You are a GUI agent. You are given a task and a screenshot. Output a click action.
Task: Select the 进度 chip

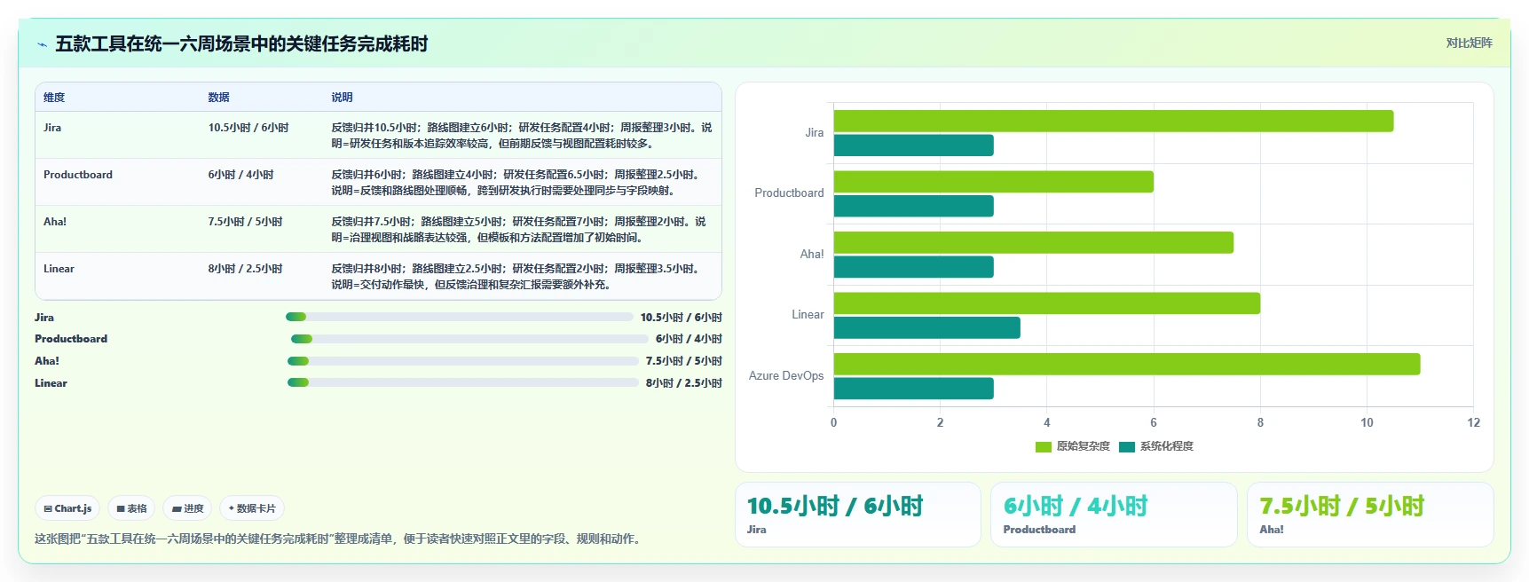pyautogui.click(x=187, y=508)
